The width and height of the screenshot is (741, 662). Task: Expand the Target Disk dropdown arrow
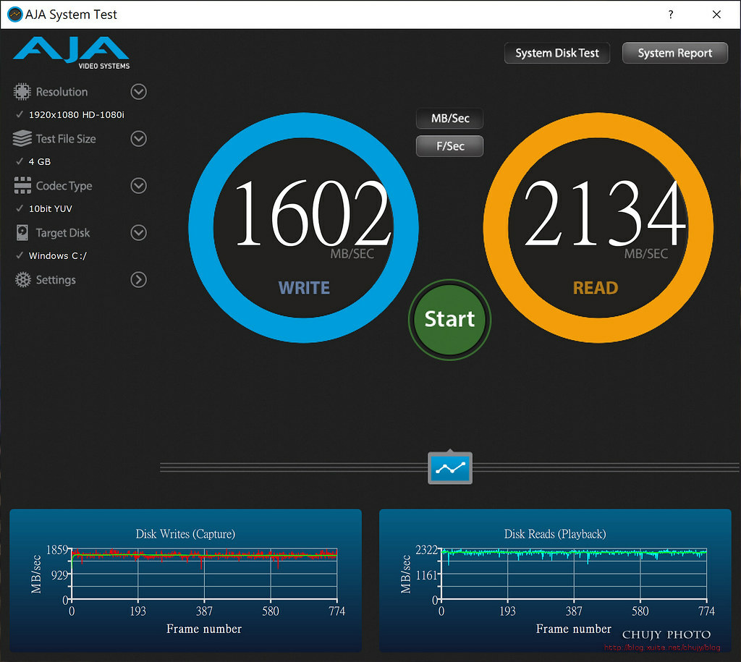(x=138, y=232)
